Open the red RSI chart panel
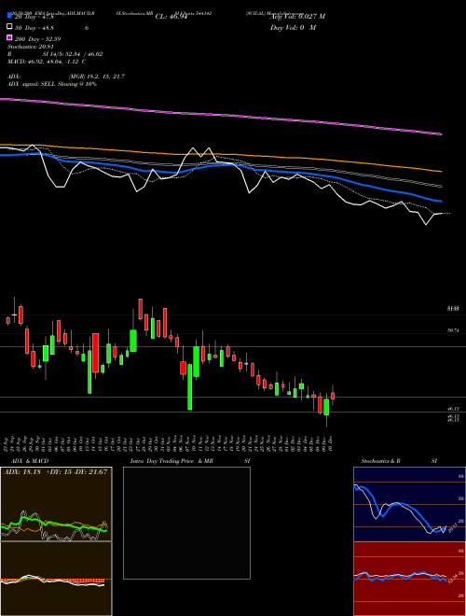The image size is (466, 616). coord(409,579)
